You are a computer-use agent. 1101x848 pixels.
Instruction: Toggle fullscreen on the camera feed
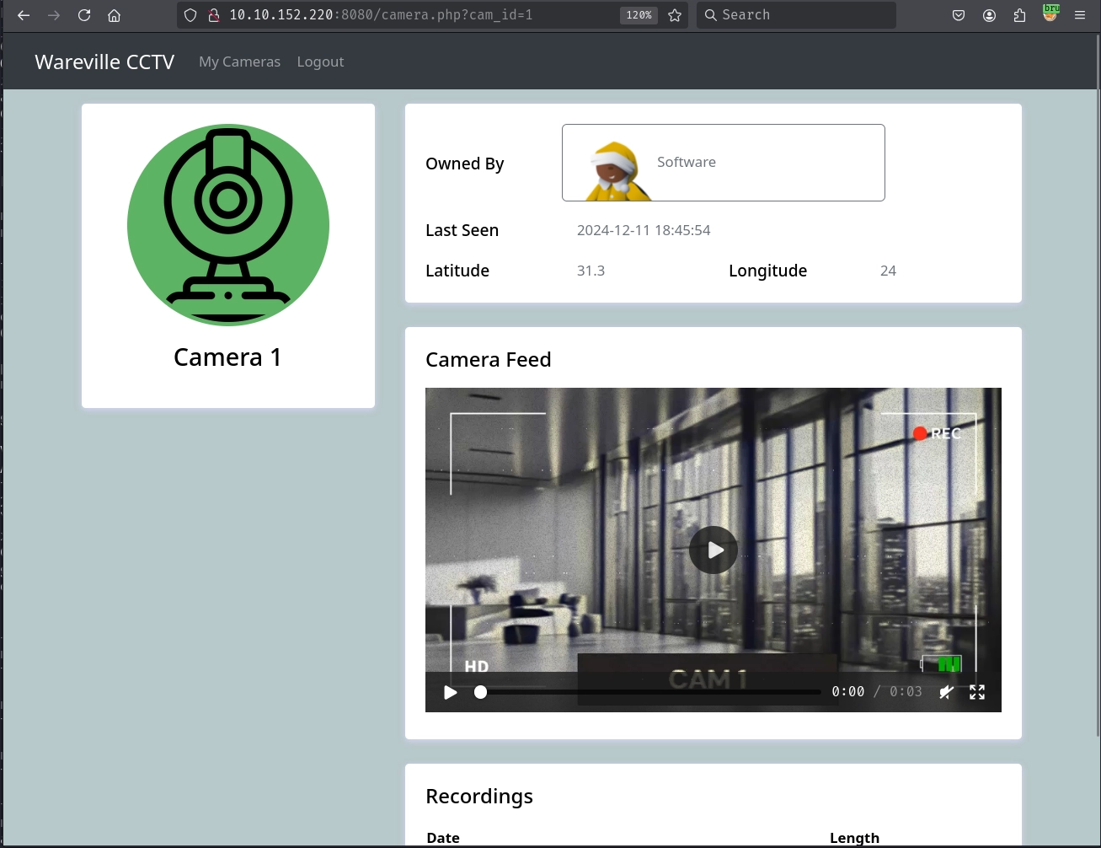[977, 692]
